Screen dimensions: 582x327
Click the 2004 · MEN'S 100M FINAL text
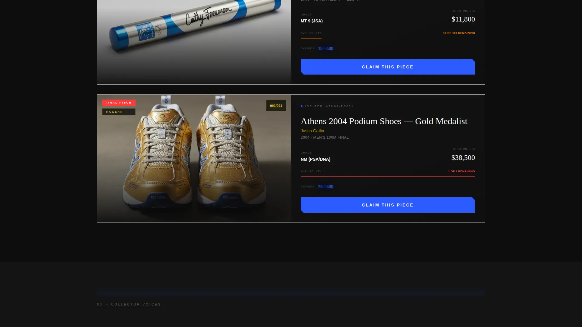(x=325, y=137)
